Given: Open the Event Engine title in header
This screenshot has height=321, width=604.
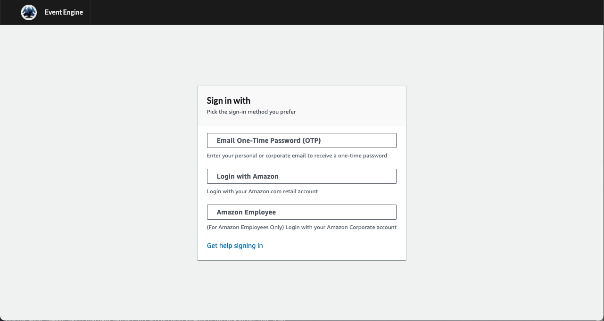Looking at the screenshot, I should (64, 12).
